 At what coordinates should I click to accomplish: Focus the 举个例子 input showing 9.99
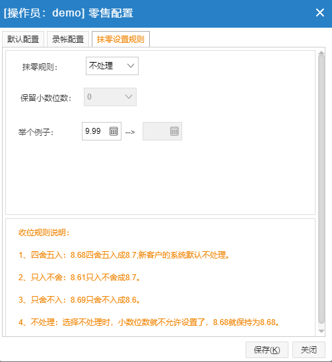[102, 131]
